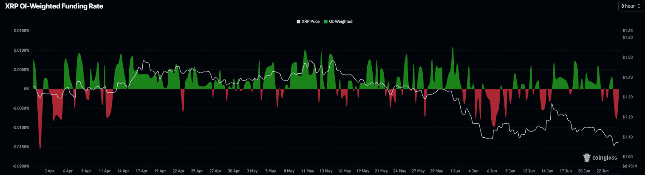Image resolution: width=645 pixels, height=175 pixels.
Task: Click the 0.0150% left-axis label
Action: (x=21, y=31)
